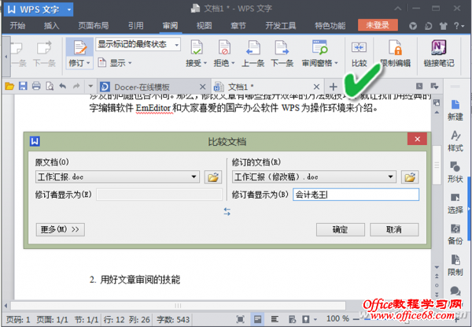The image size is (472, 327).
Task: Click the 修订者显示为(B) input field
Action: point(356,195)
